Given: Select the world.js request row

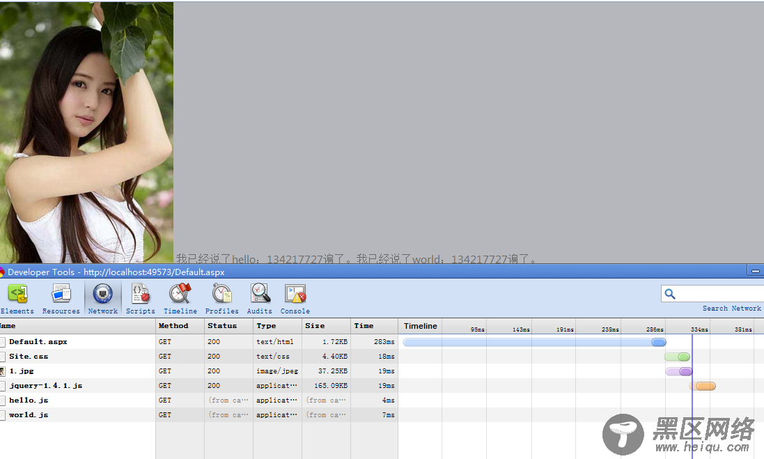Looking at the screenshot, I should click(382, 414).
